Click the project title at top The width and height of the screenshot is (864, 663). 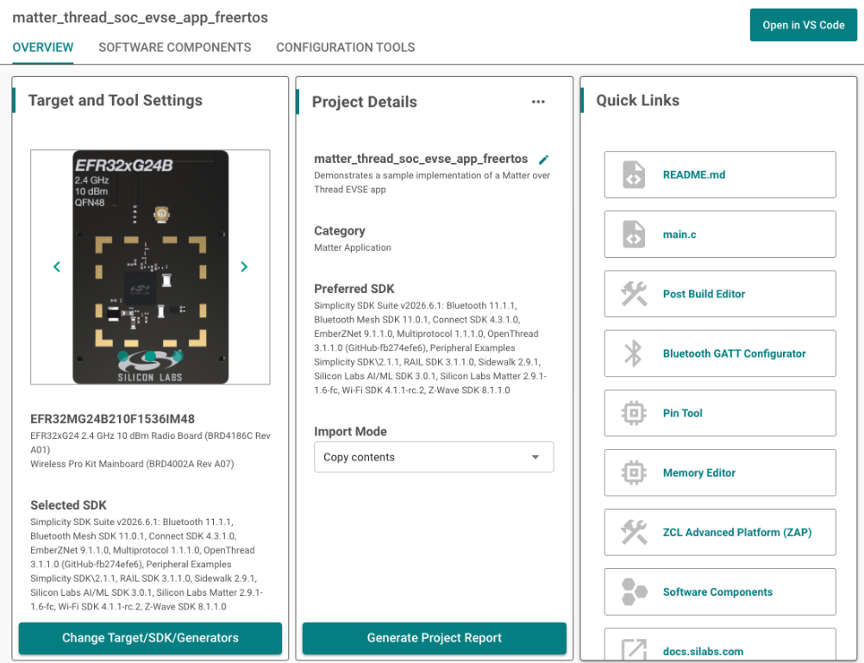tap(140, 17)
